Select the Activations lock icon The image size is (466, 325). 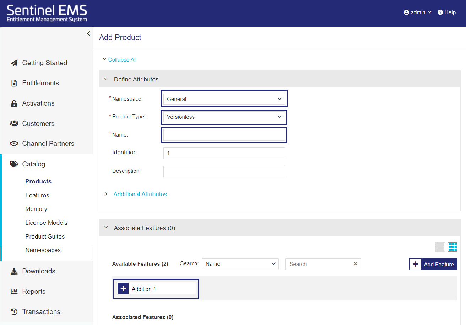[x=14, y=103]
